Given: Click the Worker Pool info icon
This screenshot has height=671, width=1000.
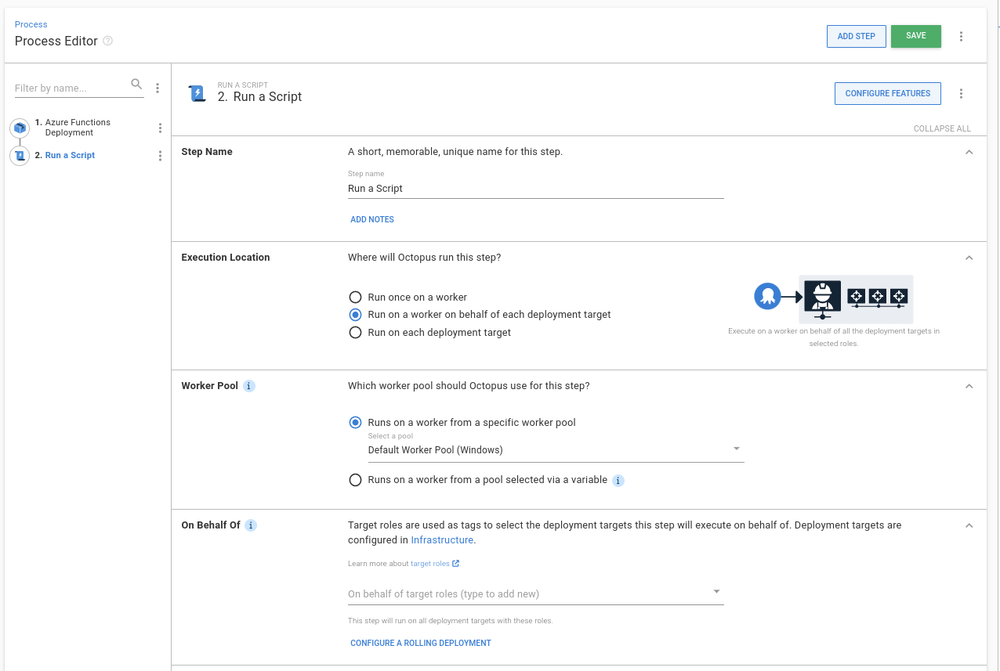Looking at the screenshot, I should pos(249,385).
